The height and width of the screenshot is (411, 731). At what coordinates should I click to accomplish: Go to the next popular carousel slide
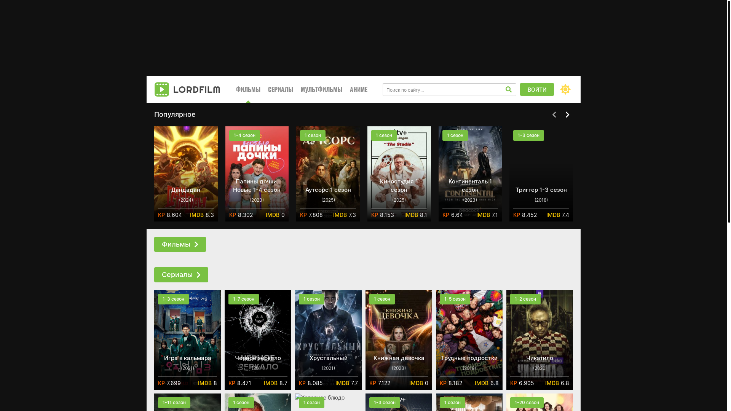(567, 115)
